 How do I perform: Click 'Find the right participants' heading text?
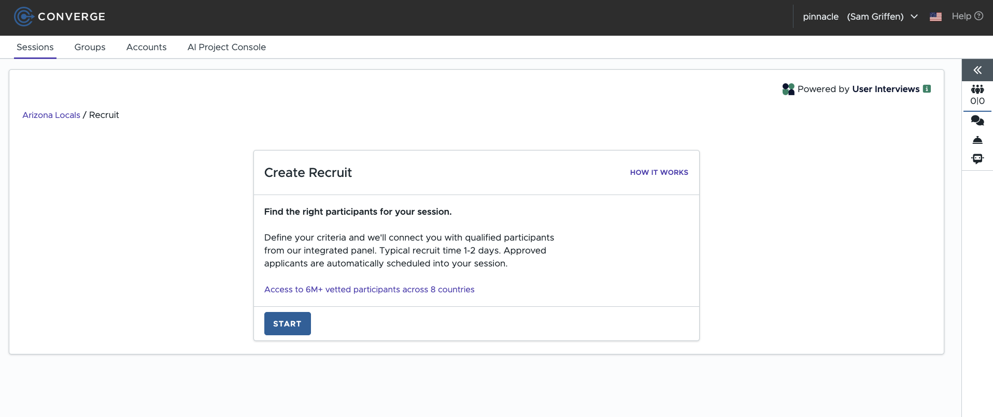[x=358, y=212]
